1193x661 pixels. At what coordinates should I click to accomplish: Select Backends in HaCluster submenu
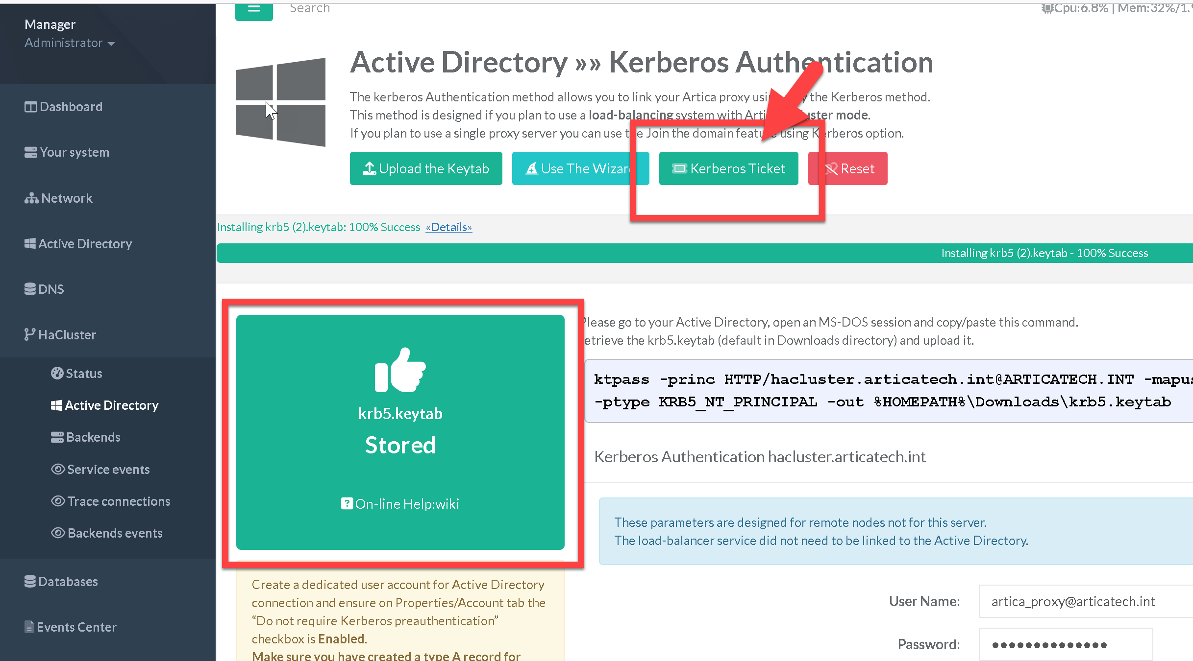(x=86, y=437)
